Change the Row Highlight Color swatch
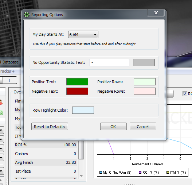This screenshot has height=185, width=192. (83, 110)
